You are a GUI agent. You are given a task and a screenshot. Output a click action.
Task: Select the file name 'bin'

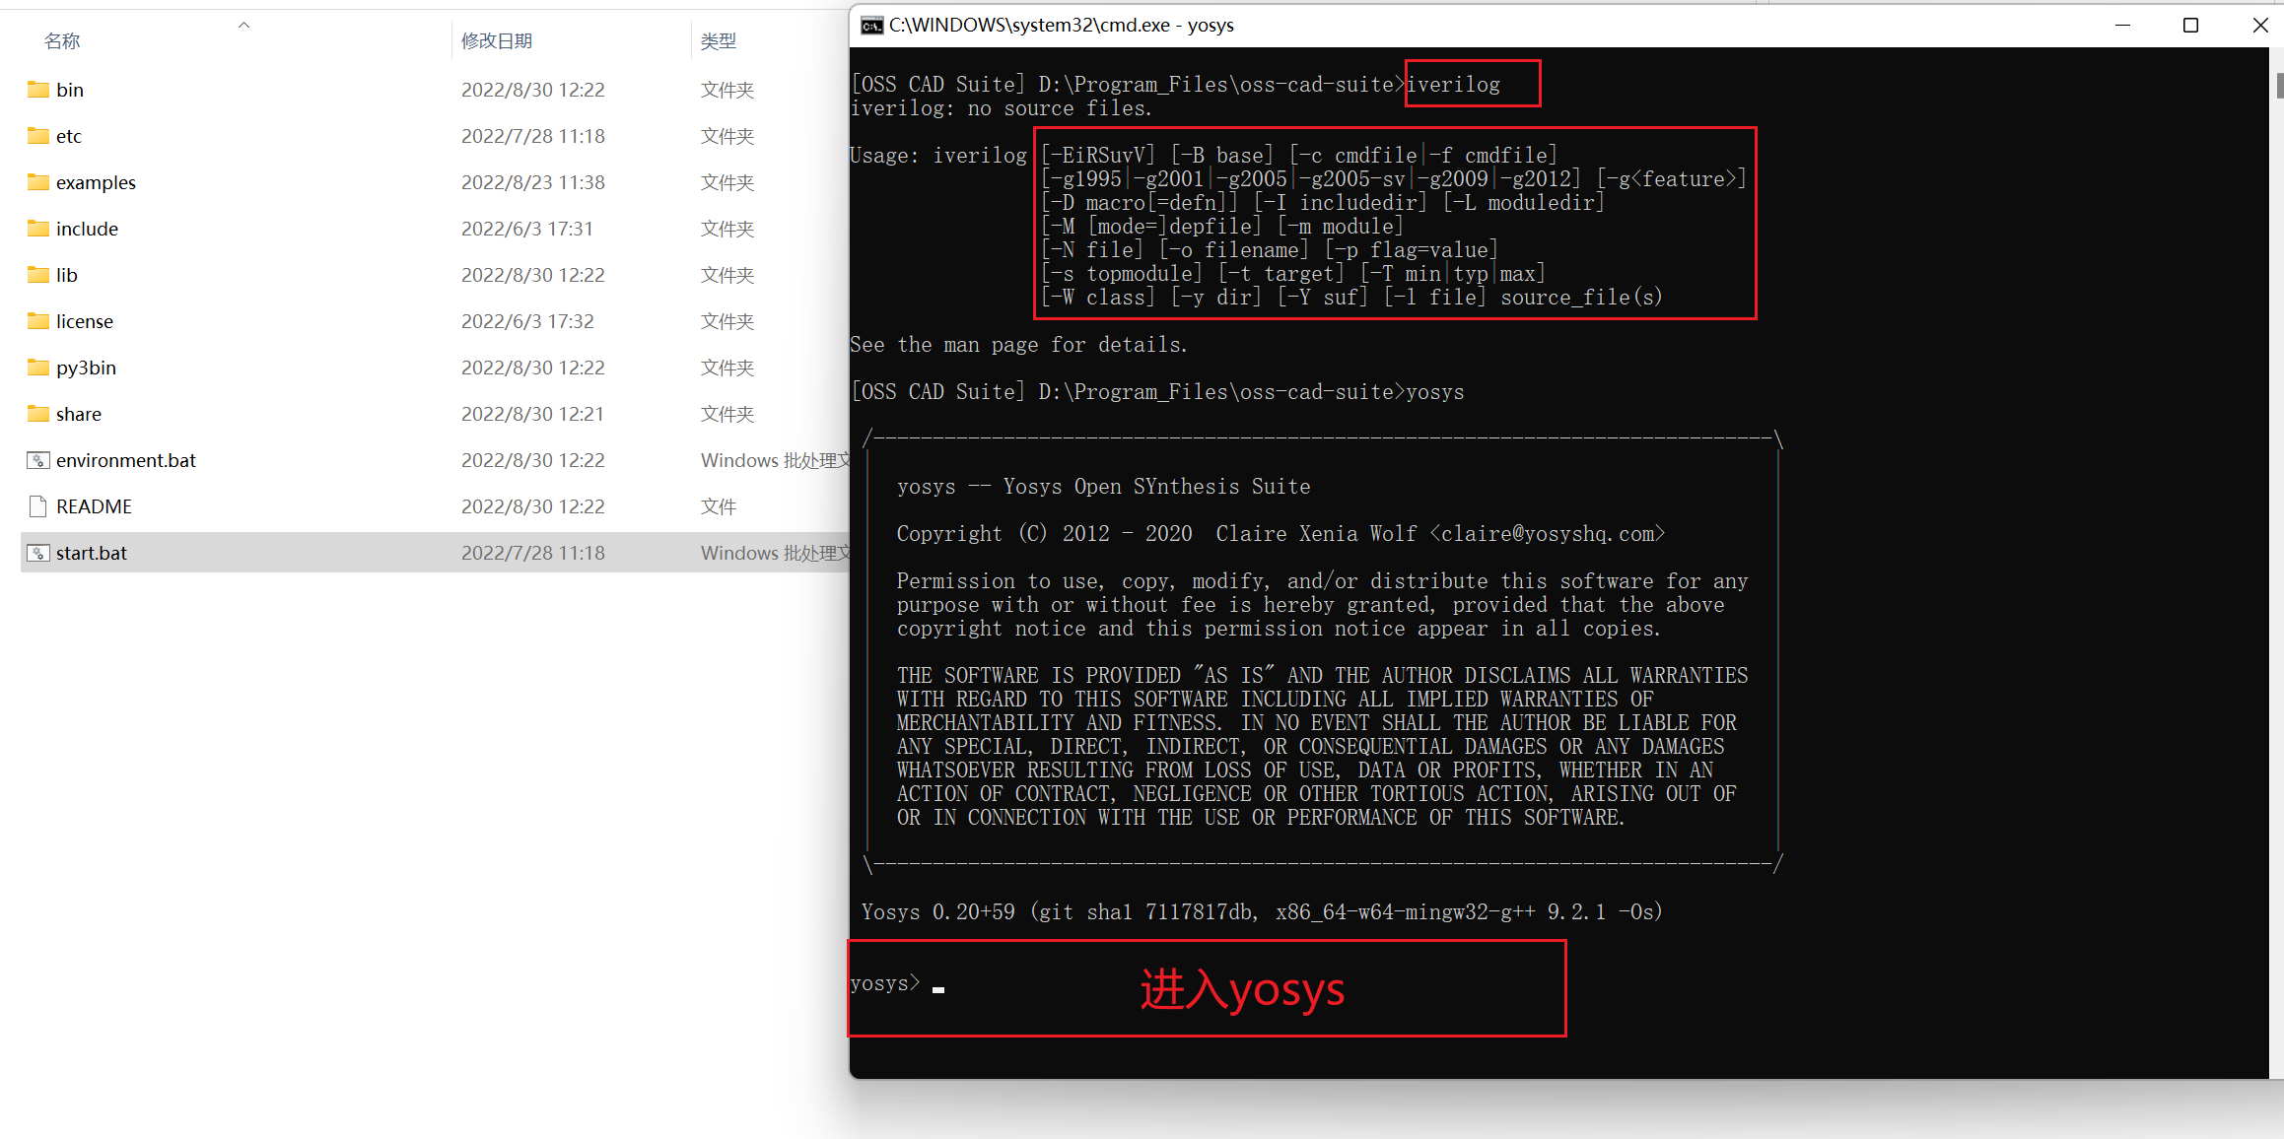[x=70, y=90]
